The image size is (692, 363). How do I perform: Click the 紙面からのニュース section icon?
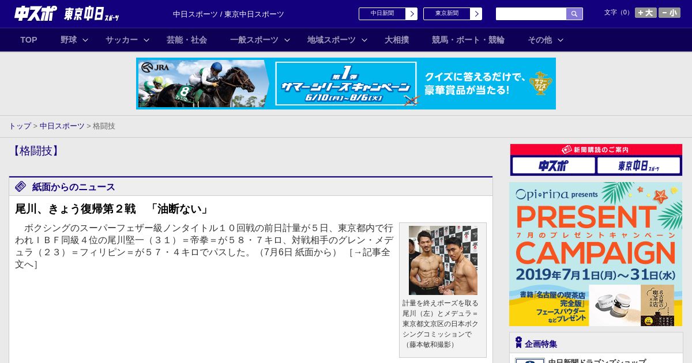[x=21, y=187]
